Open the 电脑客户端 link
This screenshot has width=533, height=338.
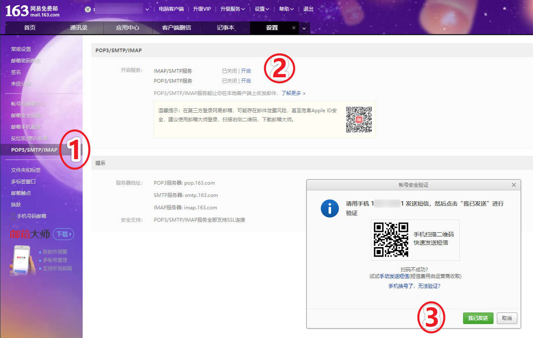click(x=171, y=9)
